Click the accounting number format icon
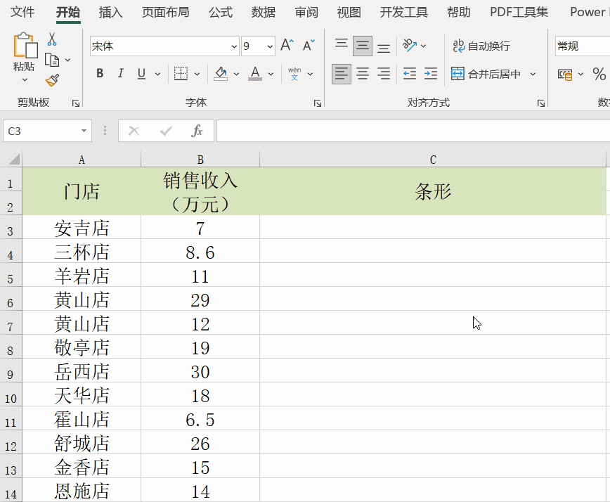The height and width of the screenshot is (502, 610). [x=565, y=74]
